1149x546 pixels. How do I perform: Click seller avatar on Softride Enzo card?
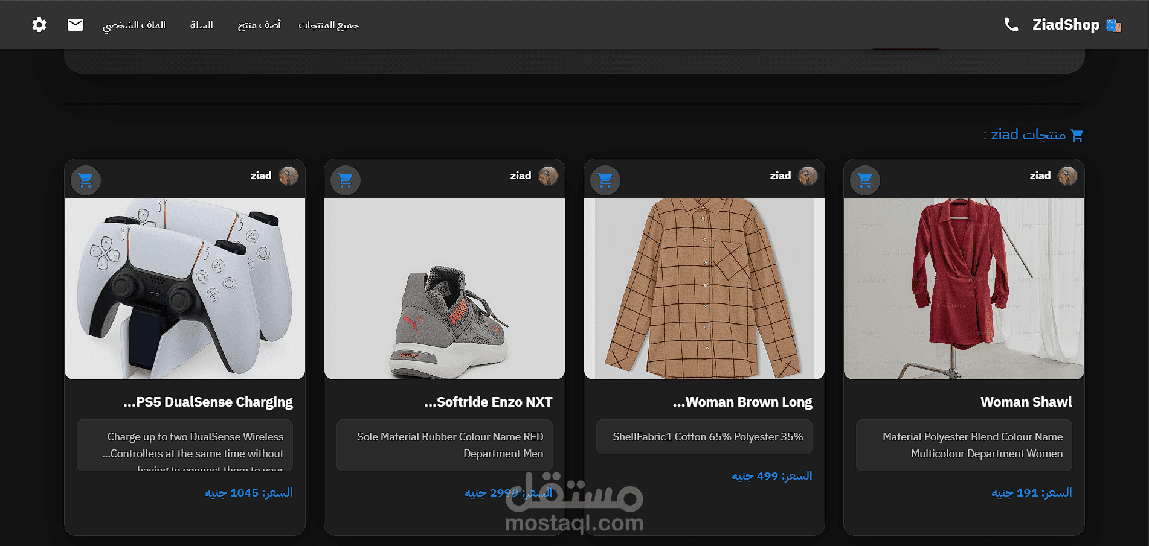click(548, 176)
